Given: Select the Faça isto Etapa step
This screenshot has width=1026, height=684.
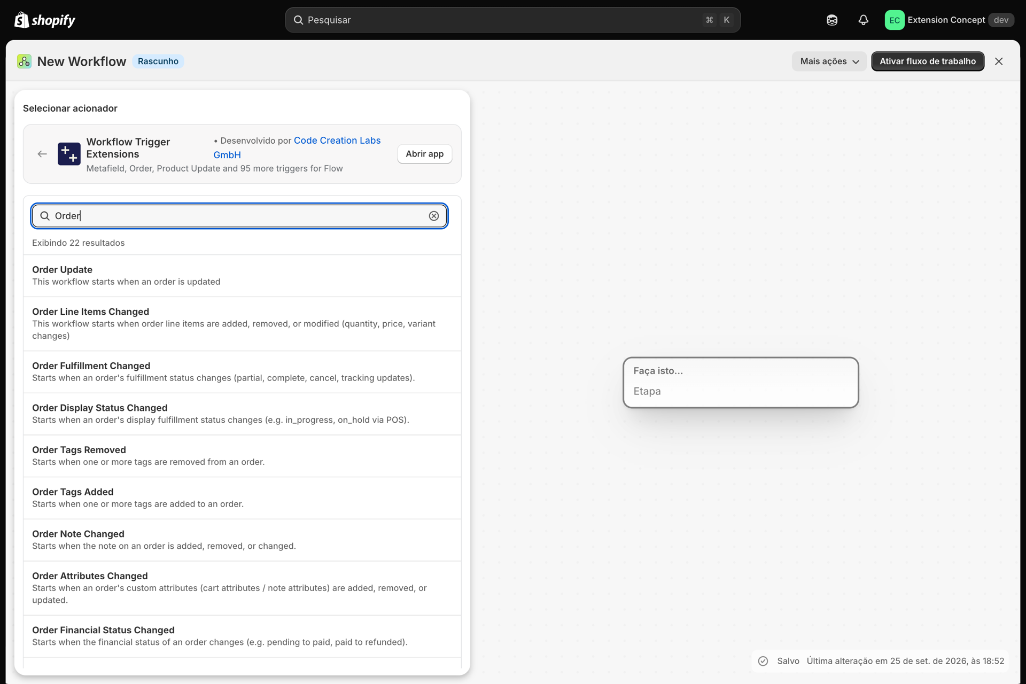Looking at the screenshot, I should pyautogui.click(x=741, y=383).
